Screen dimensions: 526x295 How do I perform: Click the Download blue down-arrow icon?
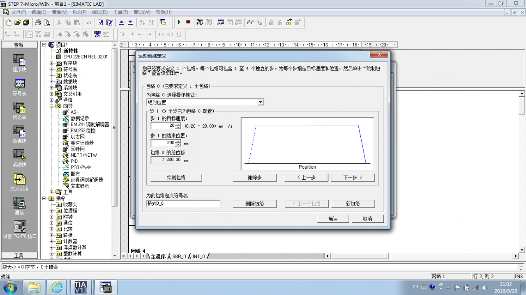pyautogui.click(x=130, y=22)
